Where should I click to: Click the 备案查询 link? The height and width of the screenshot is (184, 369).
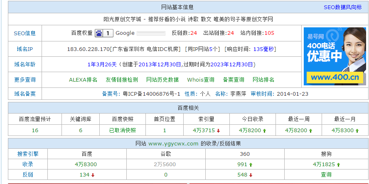(x=234, y=80)
